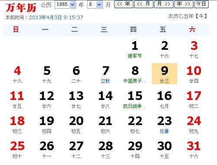This screenshot has width=217, height=165.
Task: Click the Tuesday 二 column header
Action: [75, 29]
